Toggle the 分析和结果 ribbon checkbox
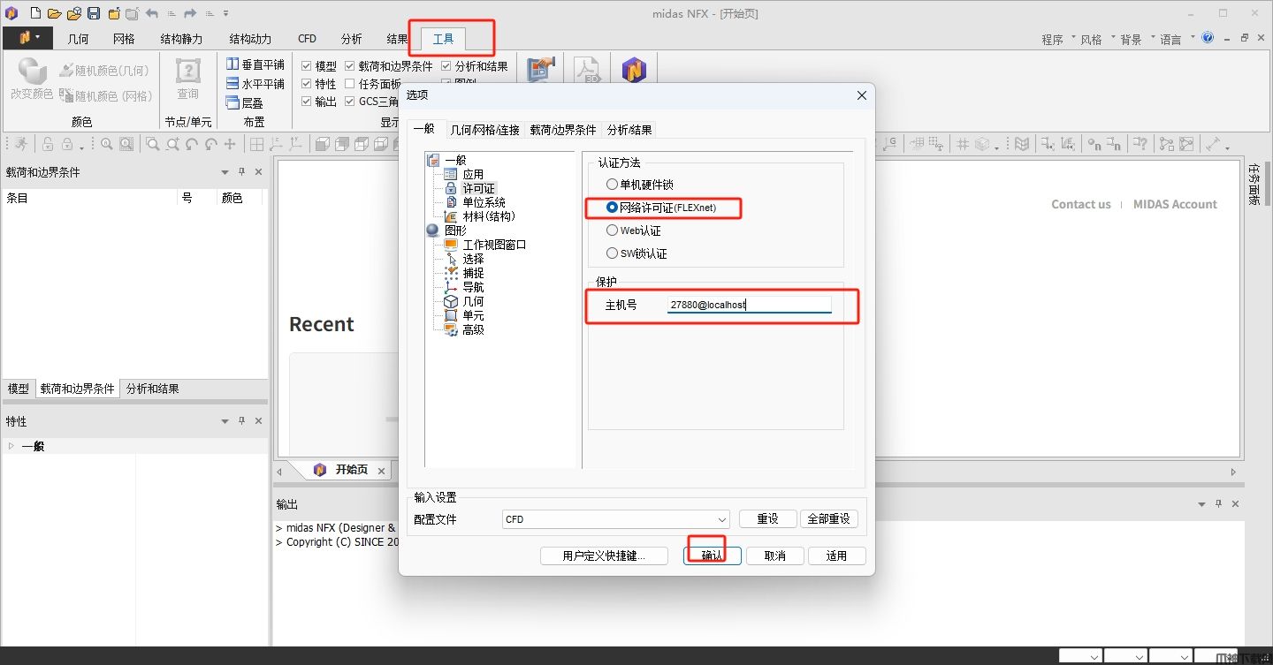This screenshot has height=665, width=1273. point(446,66)
